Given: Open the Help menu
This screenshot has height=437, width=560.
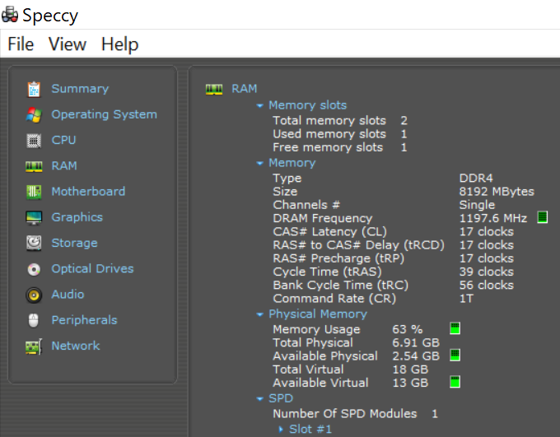Looking at the screenshot, I should click(x=119, y=44).
